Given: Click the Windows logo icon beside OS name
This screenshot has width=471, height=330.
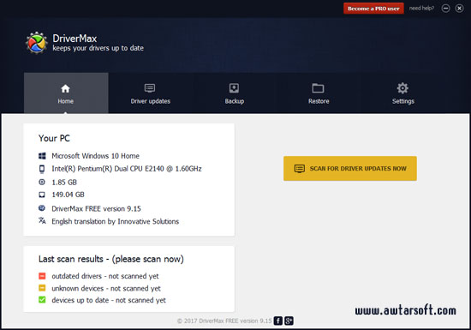Looking at the screenshot, I should tap(42, 156).
